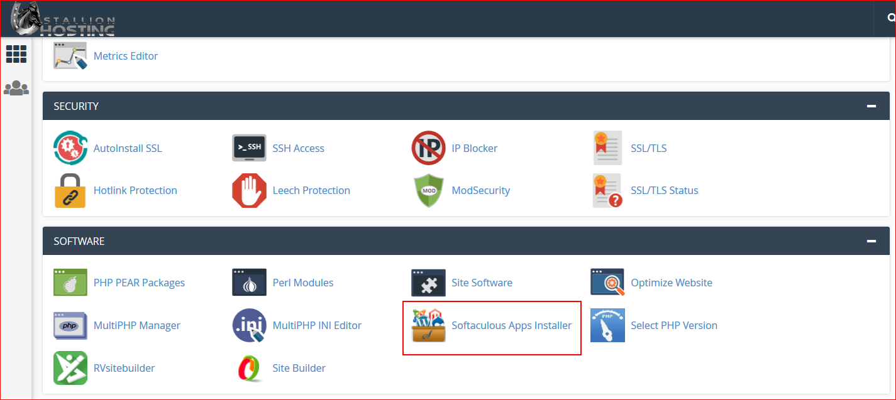Open the Hotlink Protection padlock icon
The height and width of the screenshot is (400, 896).
(x=70, y=190)
